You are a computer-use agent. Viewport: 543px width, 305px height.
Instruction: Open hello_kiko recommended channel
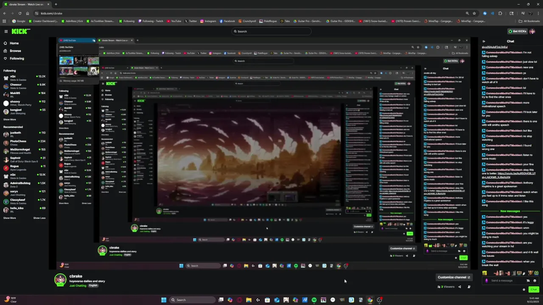click(25, 210)
